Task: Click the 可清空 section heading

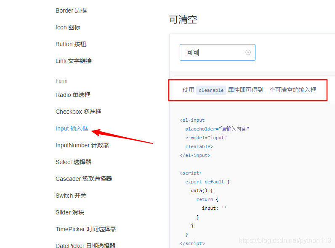Action: pos(183,20)
